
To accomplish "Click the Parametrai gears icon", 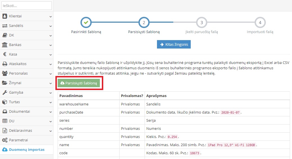I will coord(5,140).
